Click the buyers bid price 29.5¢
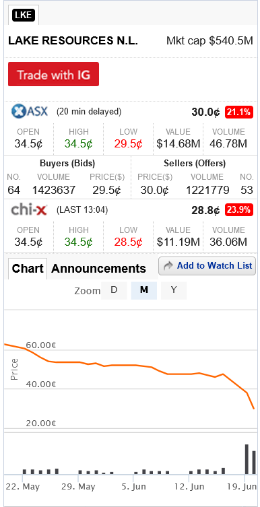 point(106,190)
